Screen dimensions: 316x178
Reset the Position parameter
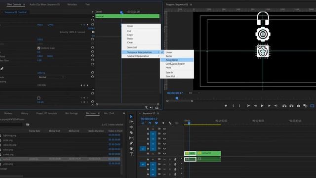coord(92,24)
